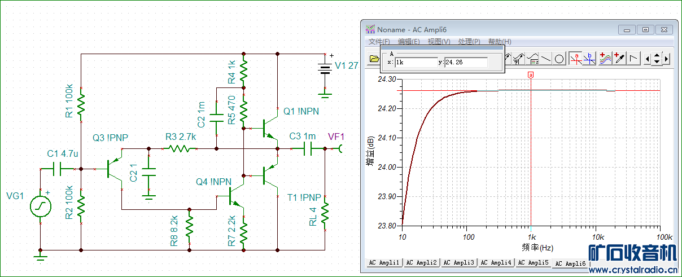Screen dimensions: 682x277
Task: Open the add curve tool with plus sign
Action: (x=605, y=58)
